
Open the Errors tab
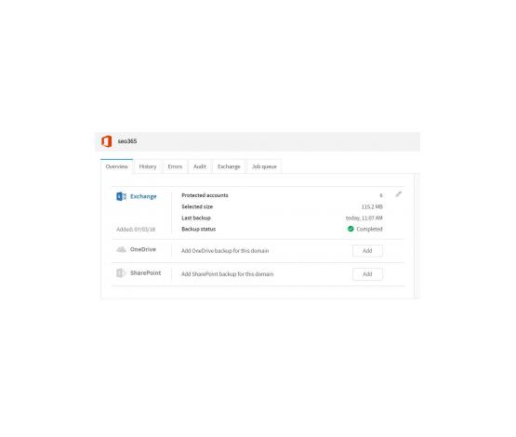tap(175, 166)
